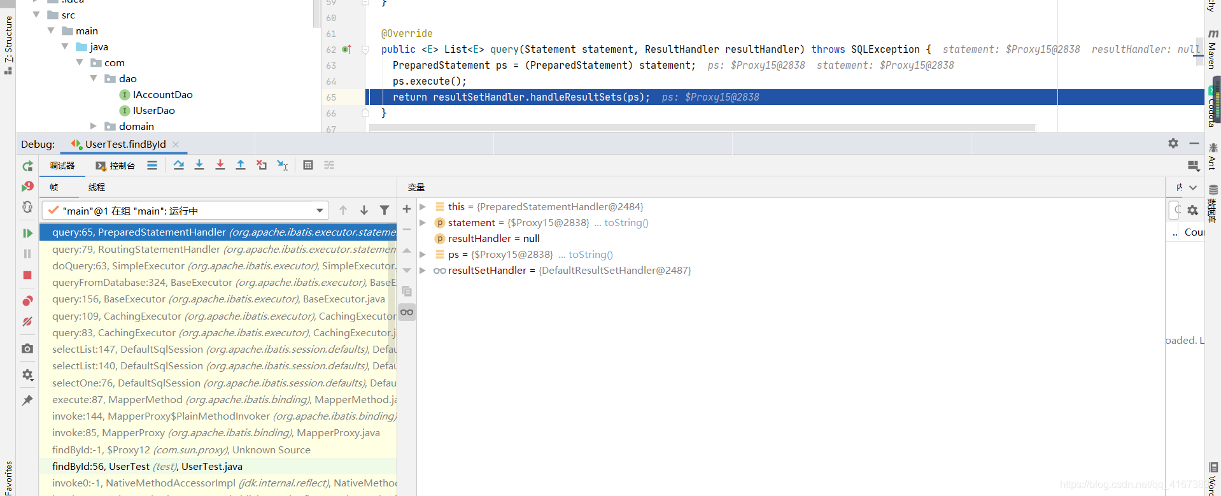The image size is (1221, 496).
Task: Open View Breakpoints (red double-dot icon)
Action: (x=27, y=301)
